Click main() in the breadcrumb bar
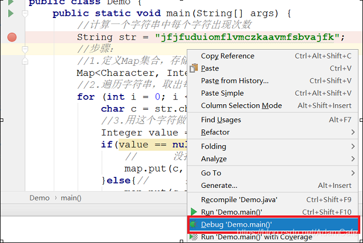Image resolution: width=363 pixels, height=243 pixels. pyautogui.click(x=71, y=198)
